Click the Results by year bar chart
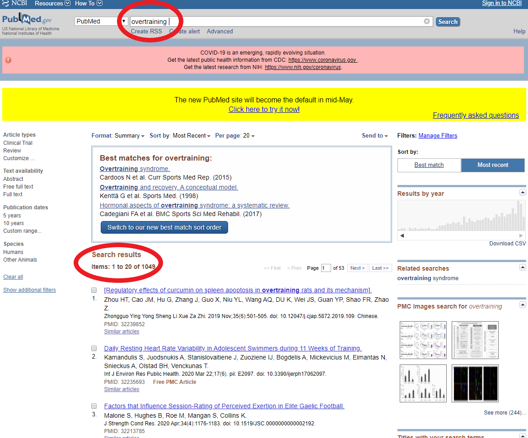 [x=461, y=216]
